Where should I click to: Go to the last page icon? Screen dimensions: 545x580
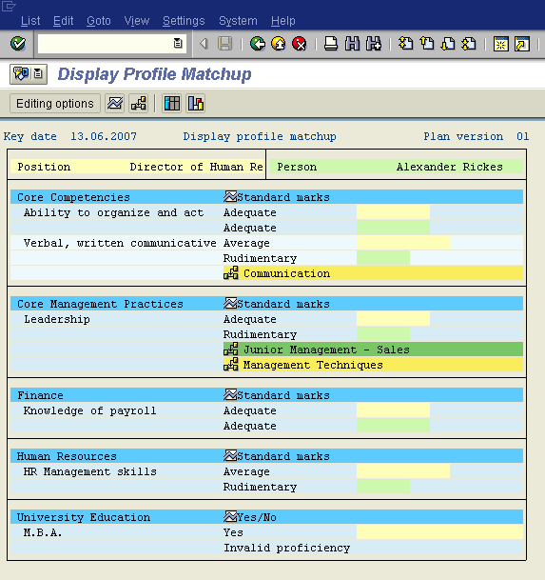[469, 44]
